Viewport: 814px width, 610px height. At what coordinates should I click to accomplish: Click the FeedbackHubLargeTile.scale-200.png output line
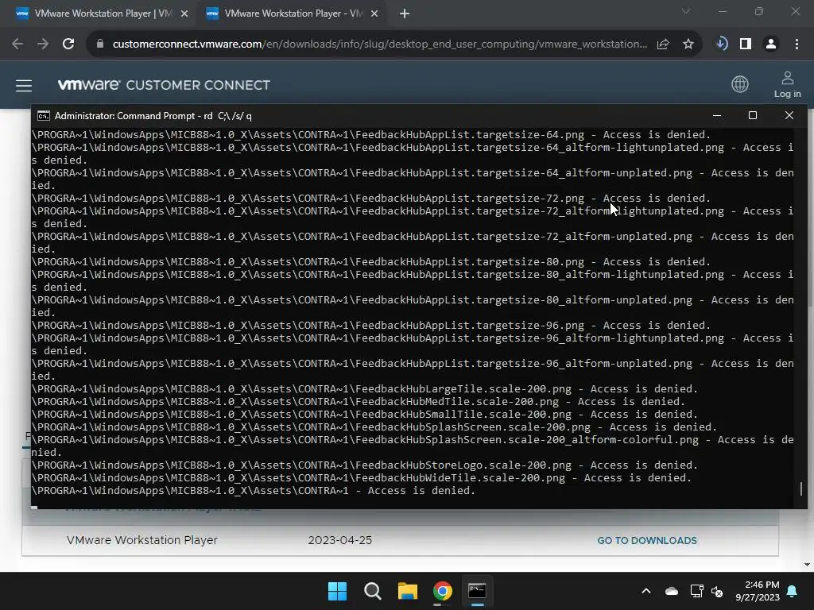click(364, 389)
